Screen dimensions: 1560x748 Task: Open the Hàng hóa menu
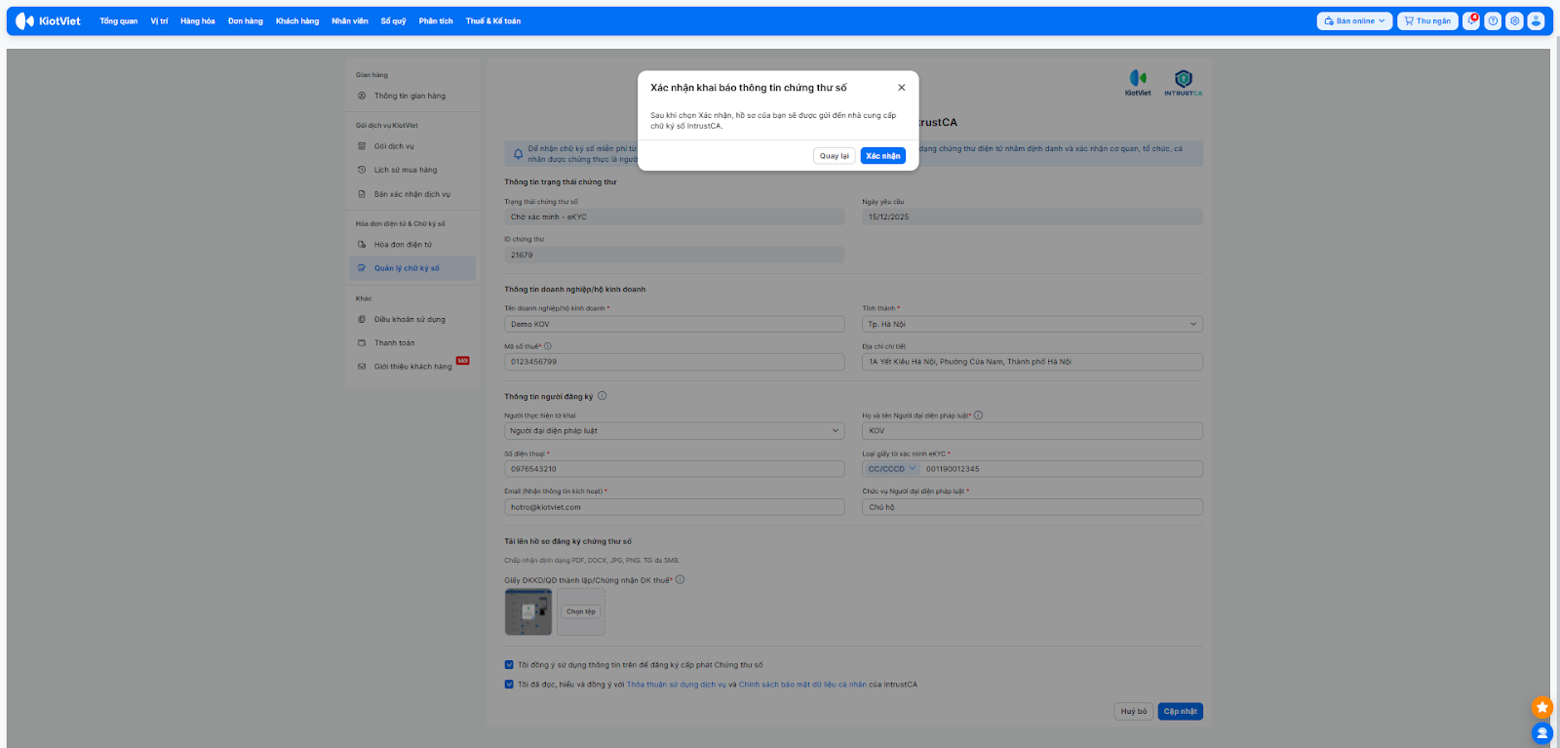click(x=197, y=20)
